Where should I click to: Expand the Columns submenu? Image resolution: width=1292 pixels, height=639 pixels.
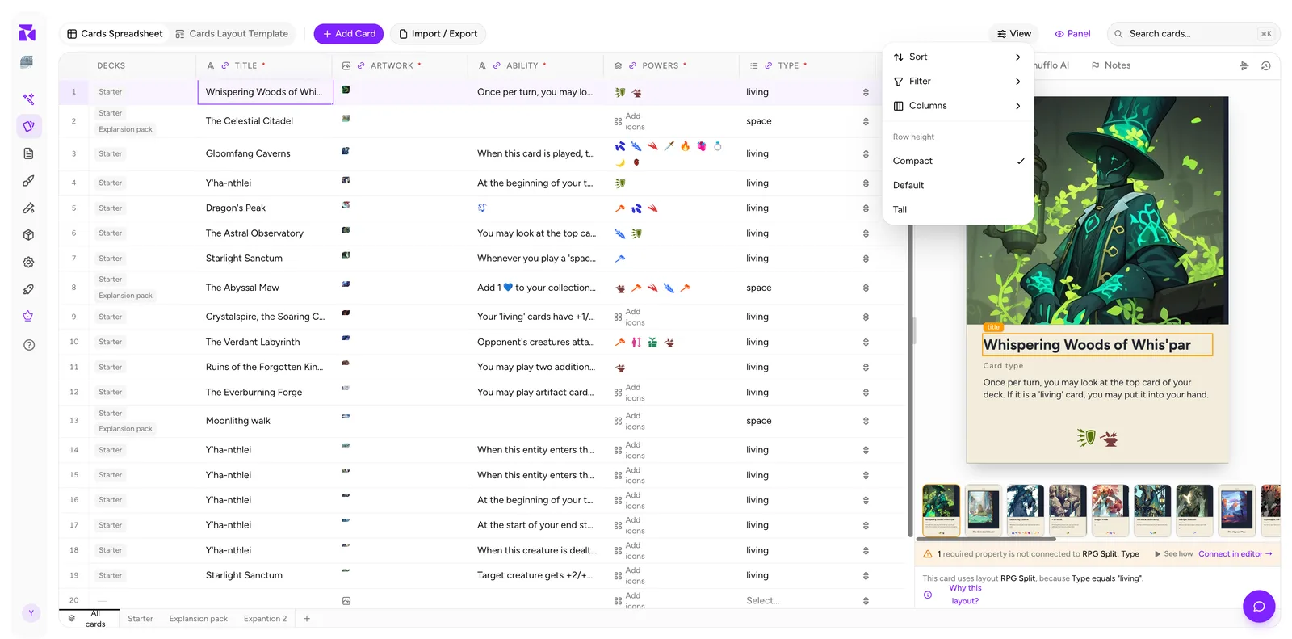point(959,106)
